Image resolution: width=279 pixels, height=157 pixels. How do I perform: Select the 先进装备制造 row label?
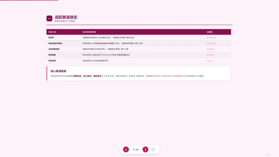click(x=54, y=49)
